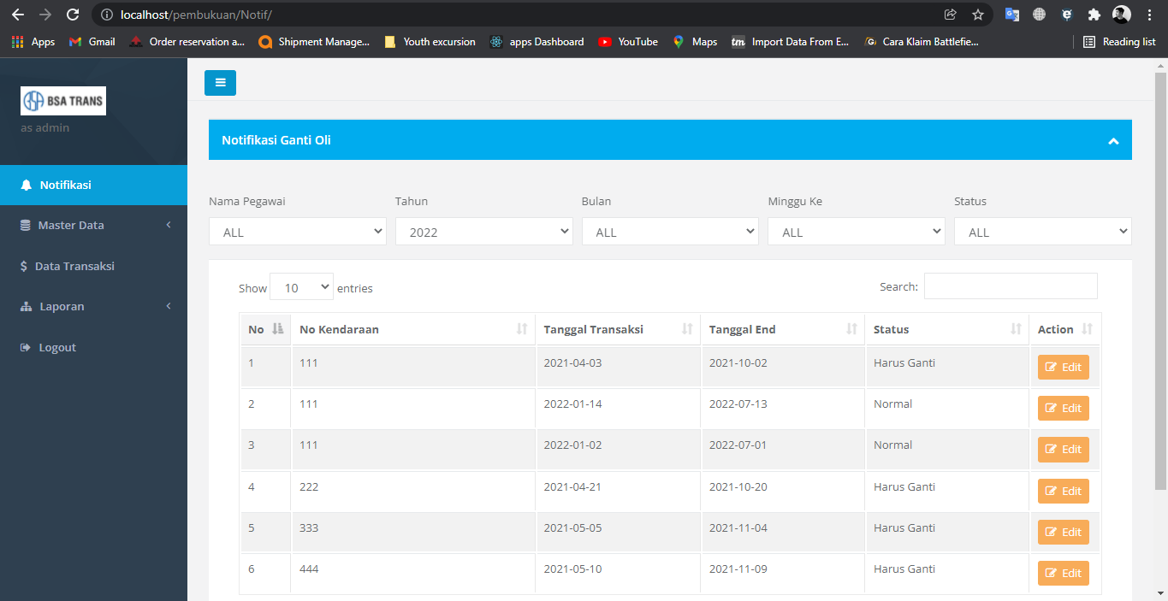Sort by Status column header

(x=947, y=329)
